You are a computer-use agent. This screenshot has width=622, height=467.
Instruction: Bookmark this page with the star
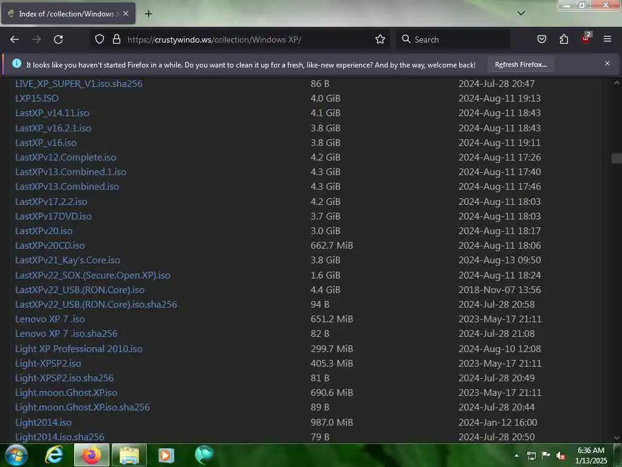(380, 40)
